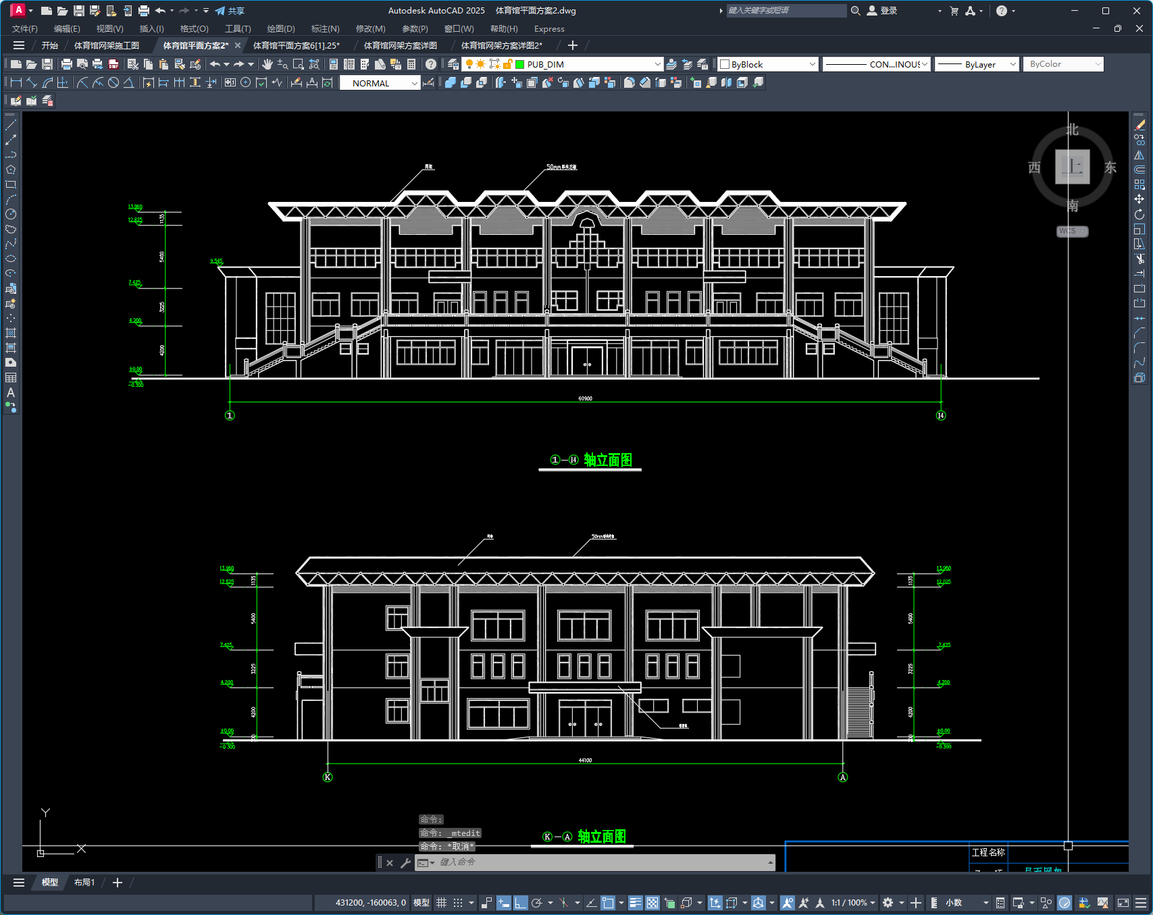Screen dimensions: 1153x915
Task: Toggle Polar Tracking in status bar
Action: (x=537, y=903)
